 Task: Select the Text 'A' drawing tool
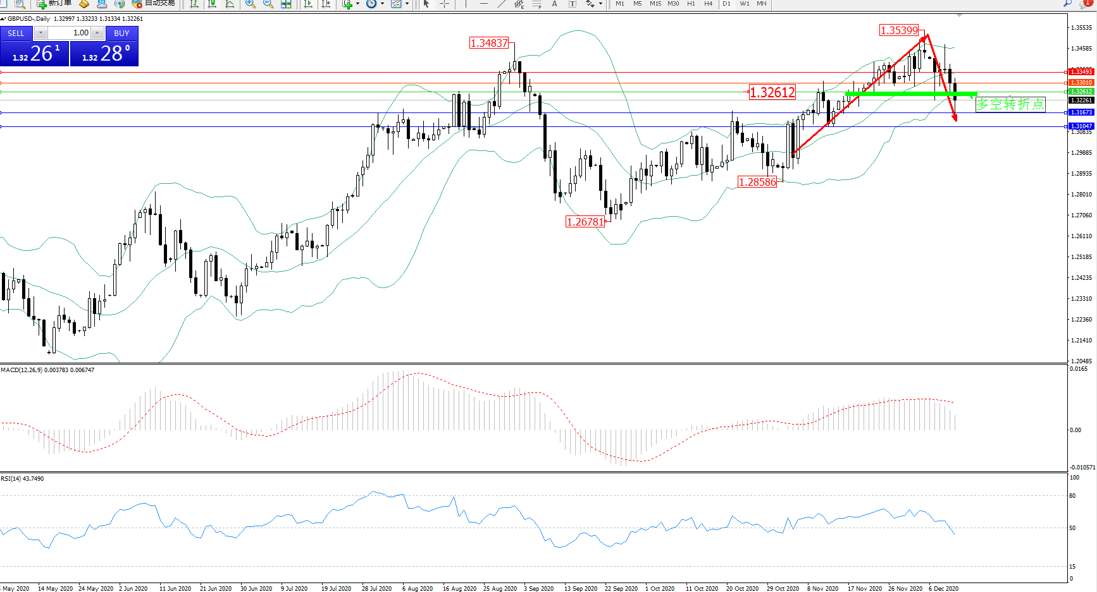click(x=555, y=4)
